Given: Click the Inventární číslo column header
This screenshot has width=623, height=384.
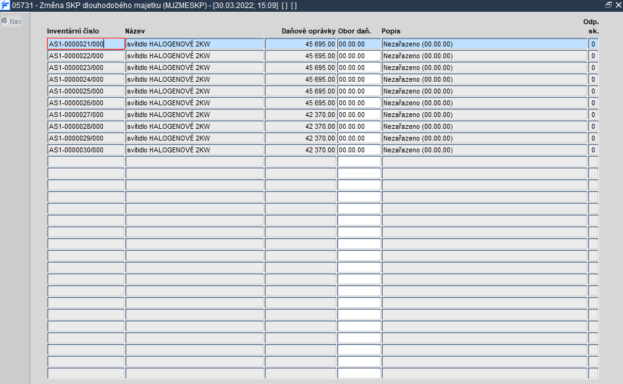Looking at the screenshot, I should [x=73, y=31].
